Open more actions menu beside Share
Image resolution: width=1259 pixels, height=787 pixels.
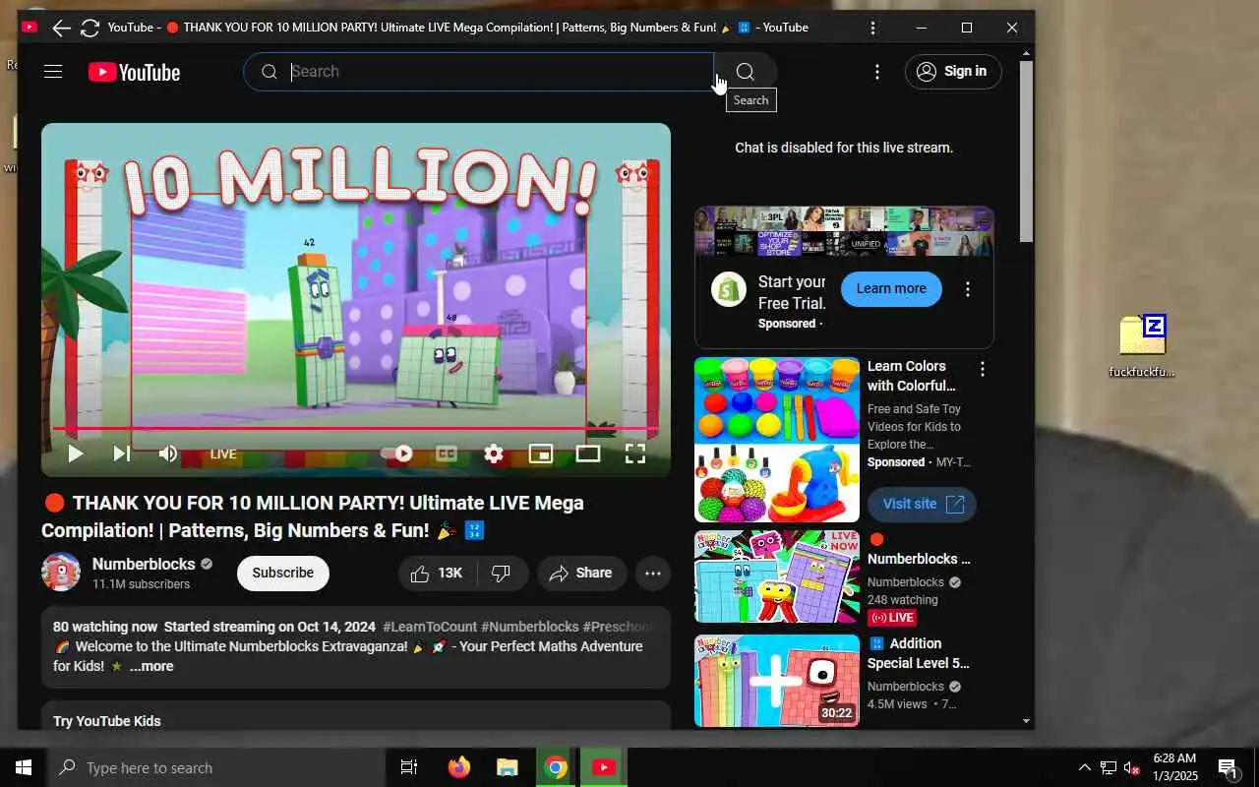[653, 574]
